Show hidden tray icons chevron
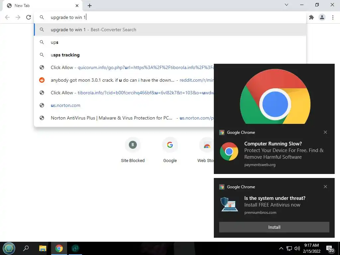340x255 pixels. [281, 248]
